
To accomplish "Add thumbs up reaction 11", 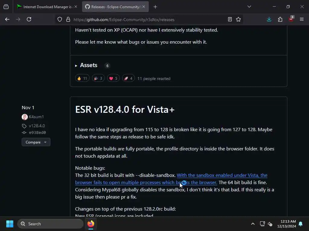I will (x=82, y=79).
